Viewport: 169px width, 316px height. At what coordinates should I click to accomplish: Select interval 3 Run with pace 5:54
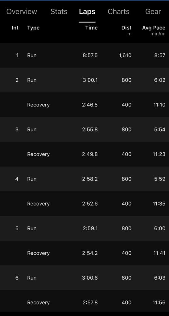click(84, 129)
